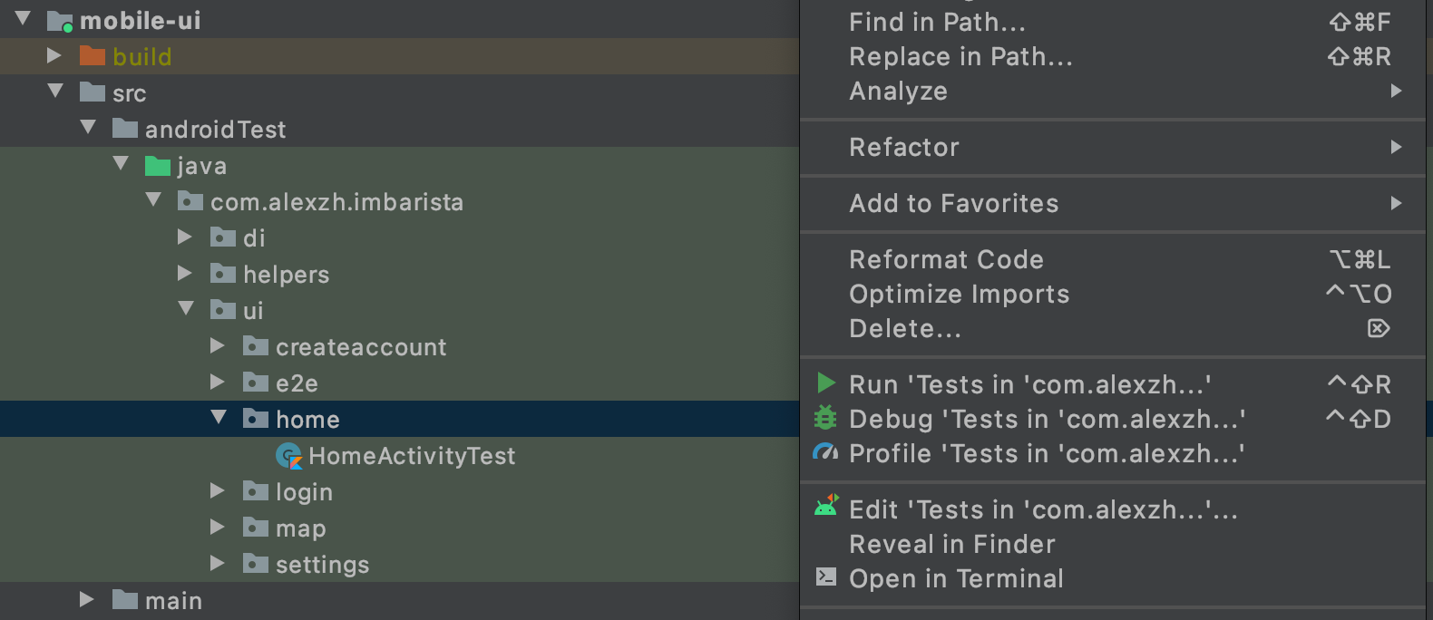Click the Debug bug icon
The width and height of the screenshot is (1433, 620).
pos(825,418)
